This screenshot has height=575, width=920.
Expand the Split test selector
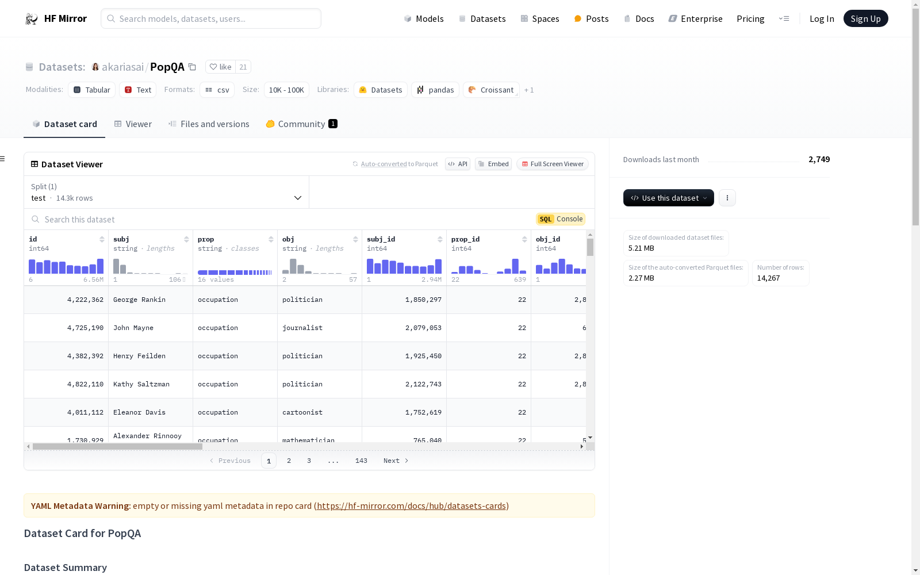tap(167, 192)
